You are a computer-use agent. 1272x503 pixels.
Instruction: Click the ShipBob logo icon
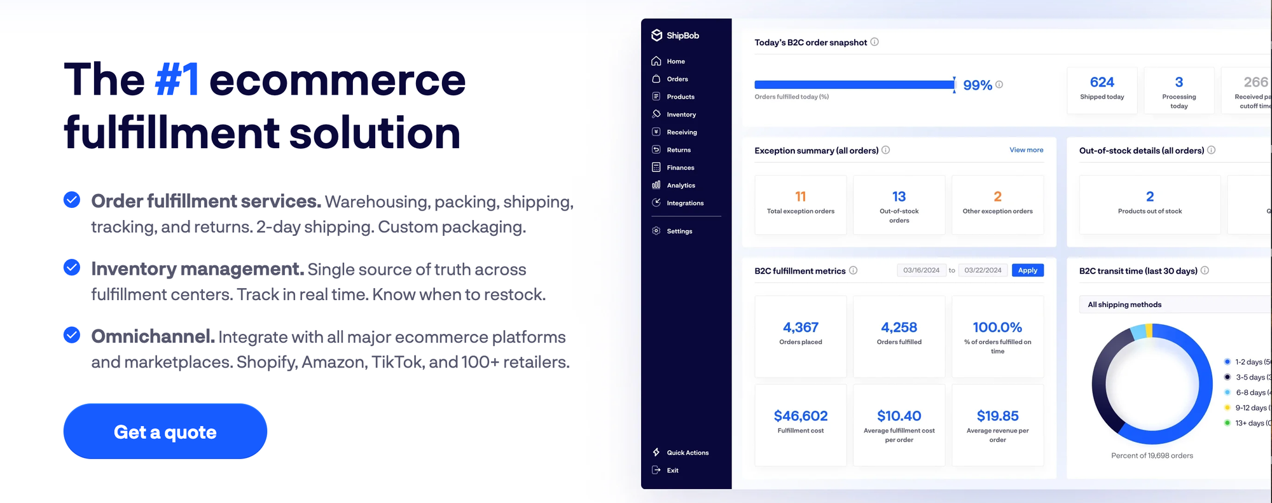point(657,36)
